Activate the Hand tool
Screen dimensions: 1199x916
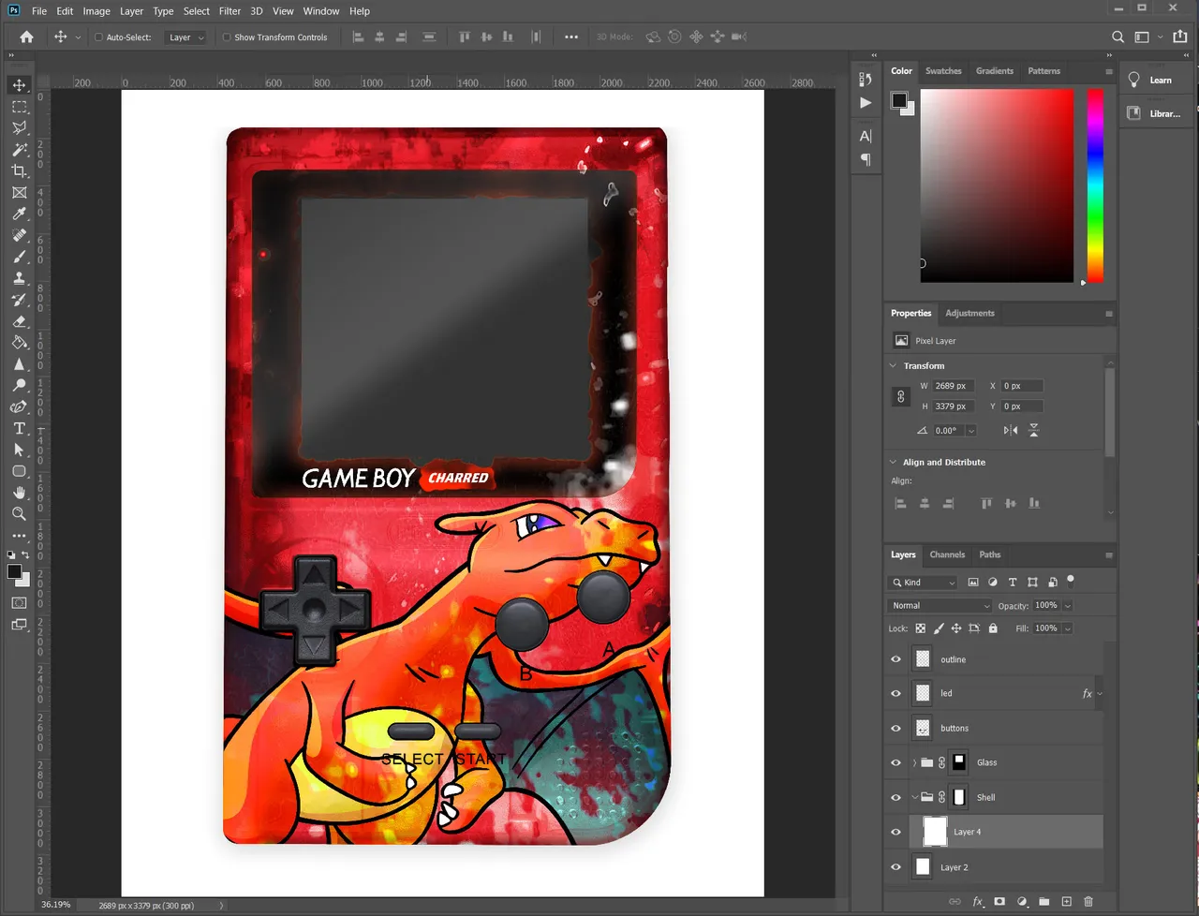pyautogui.click(x=19, y=493)
